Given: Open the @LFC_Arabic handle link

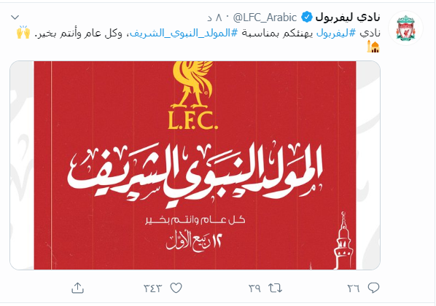Looking at the screenshot, I should pyautogui.click(x=265, y=17).
